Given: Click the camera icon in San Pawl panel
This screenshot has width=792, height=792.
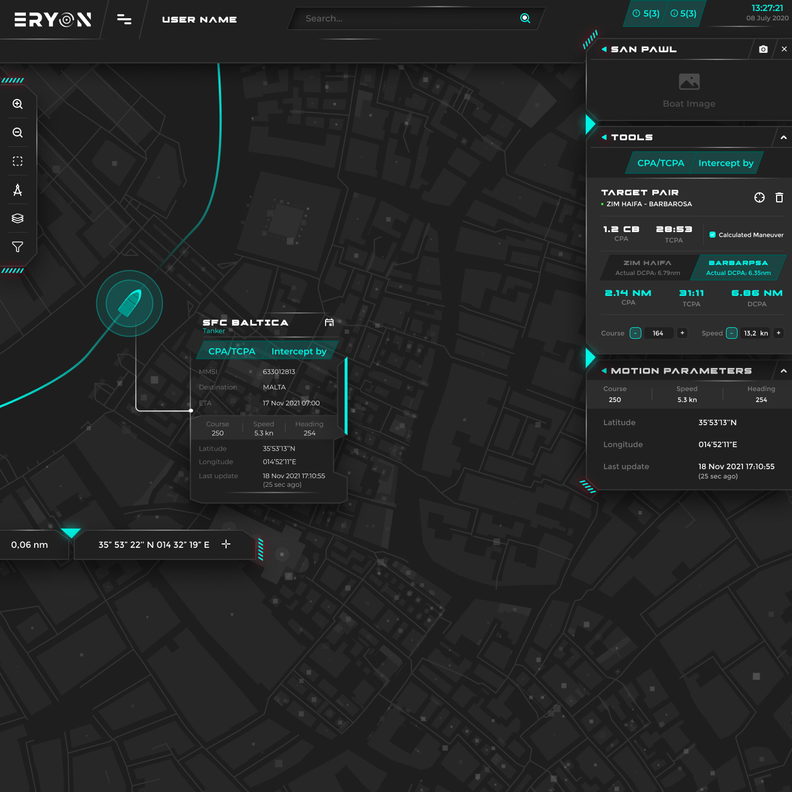Looking at the screenshot, I should 763,50.
